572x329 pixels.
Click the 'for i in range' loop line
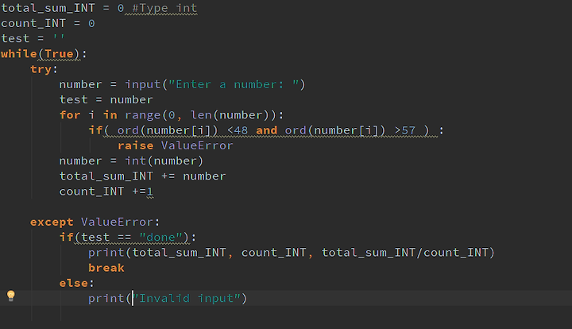click(172, 115)
